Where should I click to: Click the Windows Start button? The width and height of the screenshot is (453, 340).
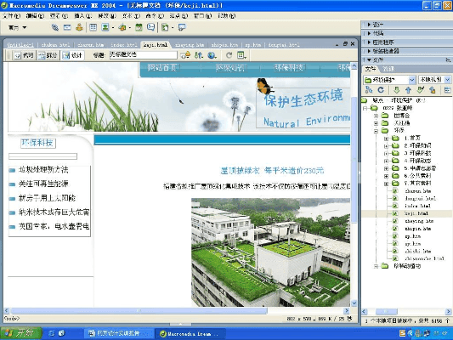click(20, 333)
